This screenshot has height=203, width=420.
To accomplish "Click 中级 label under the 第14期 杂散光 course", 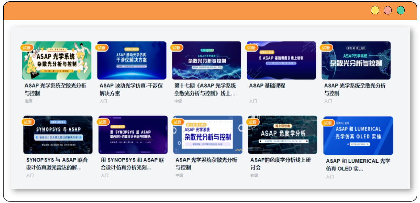I will (x=179, y=175).
